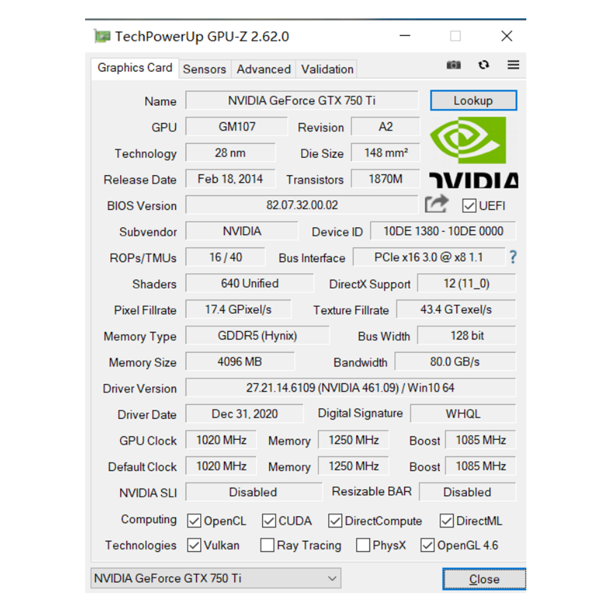Image resolution: width=612 pixels, height=612 pixels.
Task: Click the GPU Clock value 1020 MHz
Action: coord(221,440)
